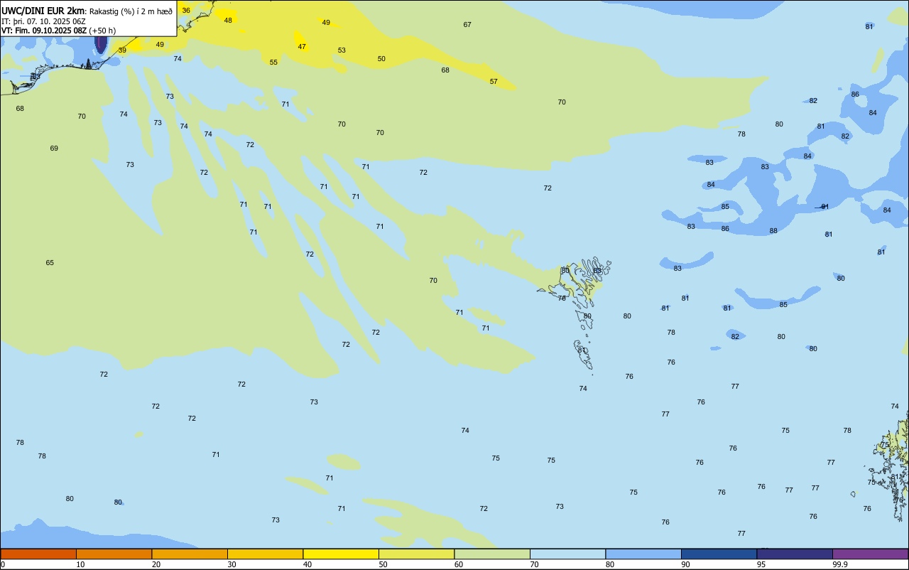Click the humidity value 67 on the map
This screenshot has width=909, height=570.
point(467,24)
